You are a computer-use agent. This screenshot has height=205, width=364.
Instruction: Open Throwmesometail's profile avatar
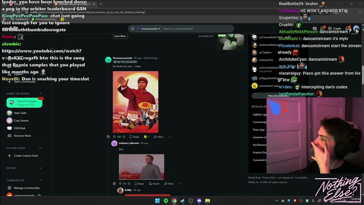108,60
